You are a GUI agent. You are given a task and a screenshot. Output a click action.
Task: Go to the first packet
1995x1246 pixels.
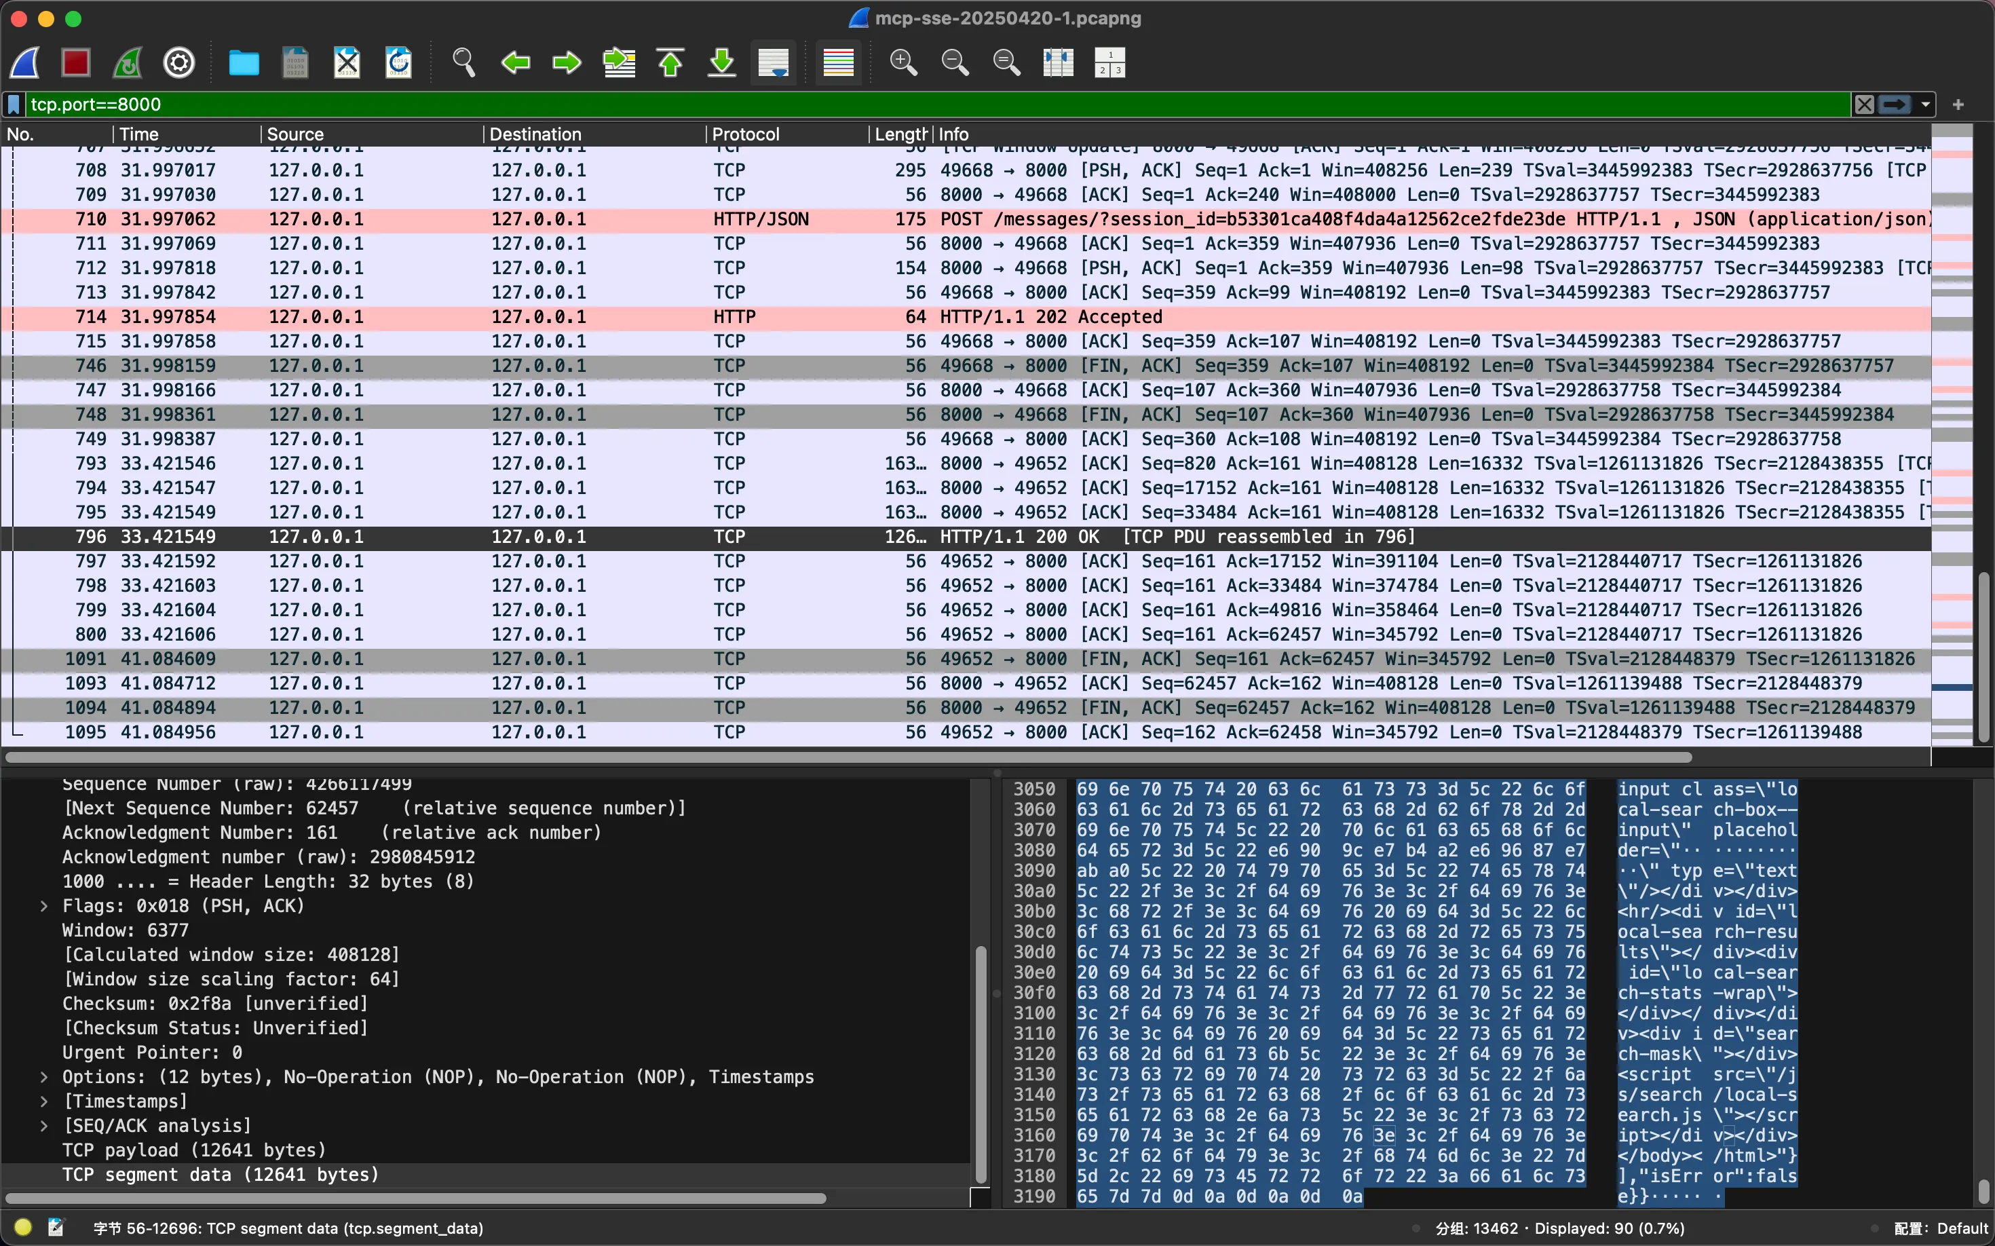click(671, 62)
